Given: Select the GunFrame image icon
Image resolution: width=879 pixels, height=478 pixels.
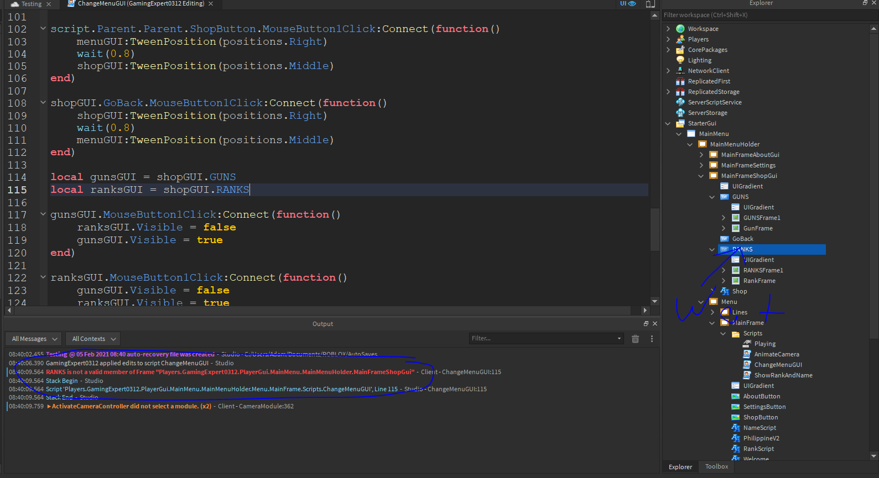Looking at the screenshot, I should point(736,228).
